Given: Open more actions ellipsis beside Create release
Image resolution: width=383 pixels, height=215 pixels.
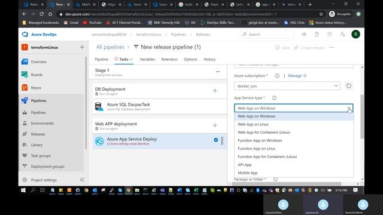Looking at the screenshot, I should (x=332, y=48).
